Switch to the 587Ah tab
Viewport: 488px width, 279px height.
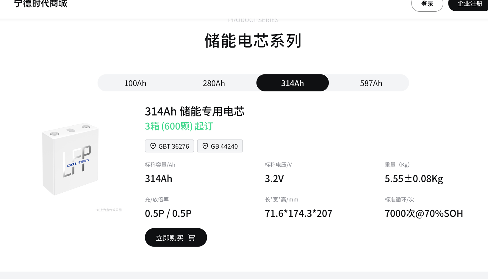pyautogui.click(x=371, y=83)
